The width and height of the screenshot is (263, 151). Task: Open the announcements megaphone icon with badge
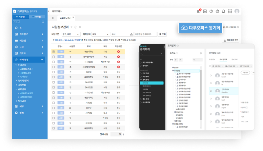coord(199,11)
